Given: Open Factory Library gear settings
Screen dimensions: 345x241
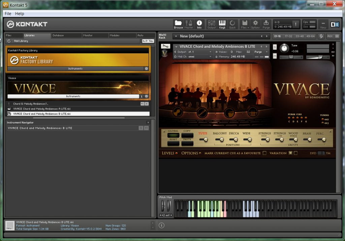Looking at the screenshot, I should 146,69.
